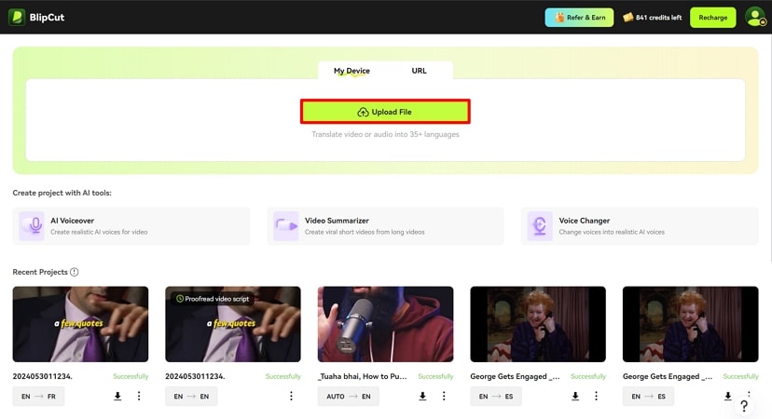The height and width of the screenshot is (419, 772).
Task: Open more options for EN to FR project
Action: (139, 396)
